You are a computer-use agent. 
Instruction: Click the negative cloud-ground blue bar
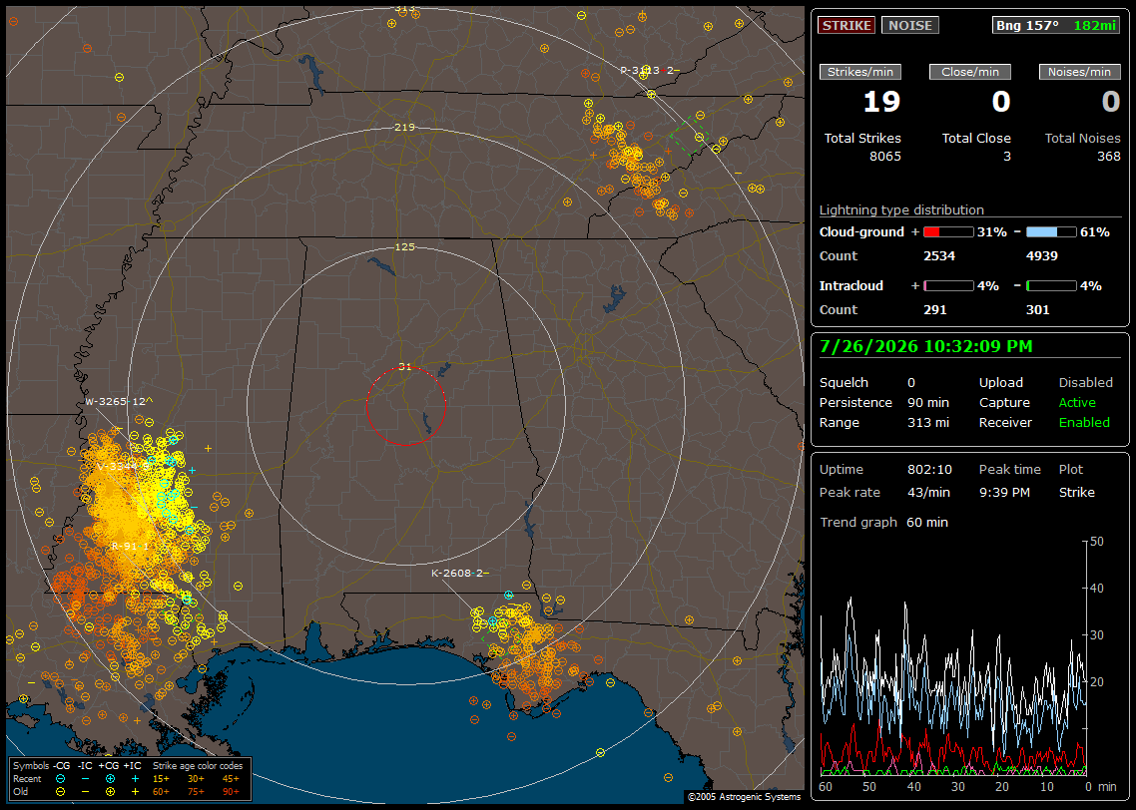[1051, 231]
